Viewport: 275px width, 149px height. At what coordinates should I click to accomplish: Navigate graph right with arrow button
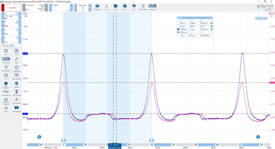pos(258,137)
